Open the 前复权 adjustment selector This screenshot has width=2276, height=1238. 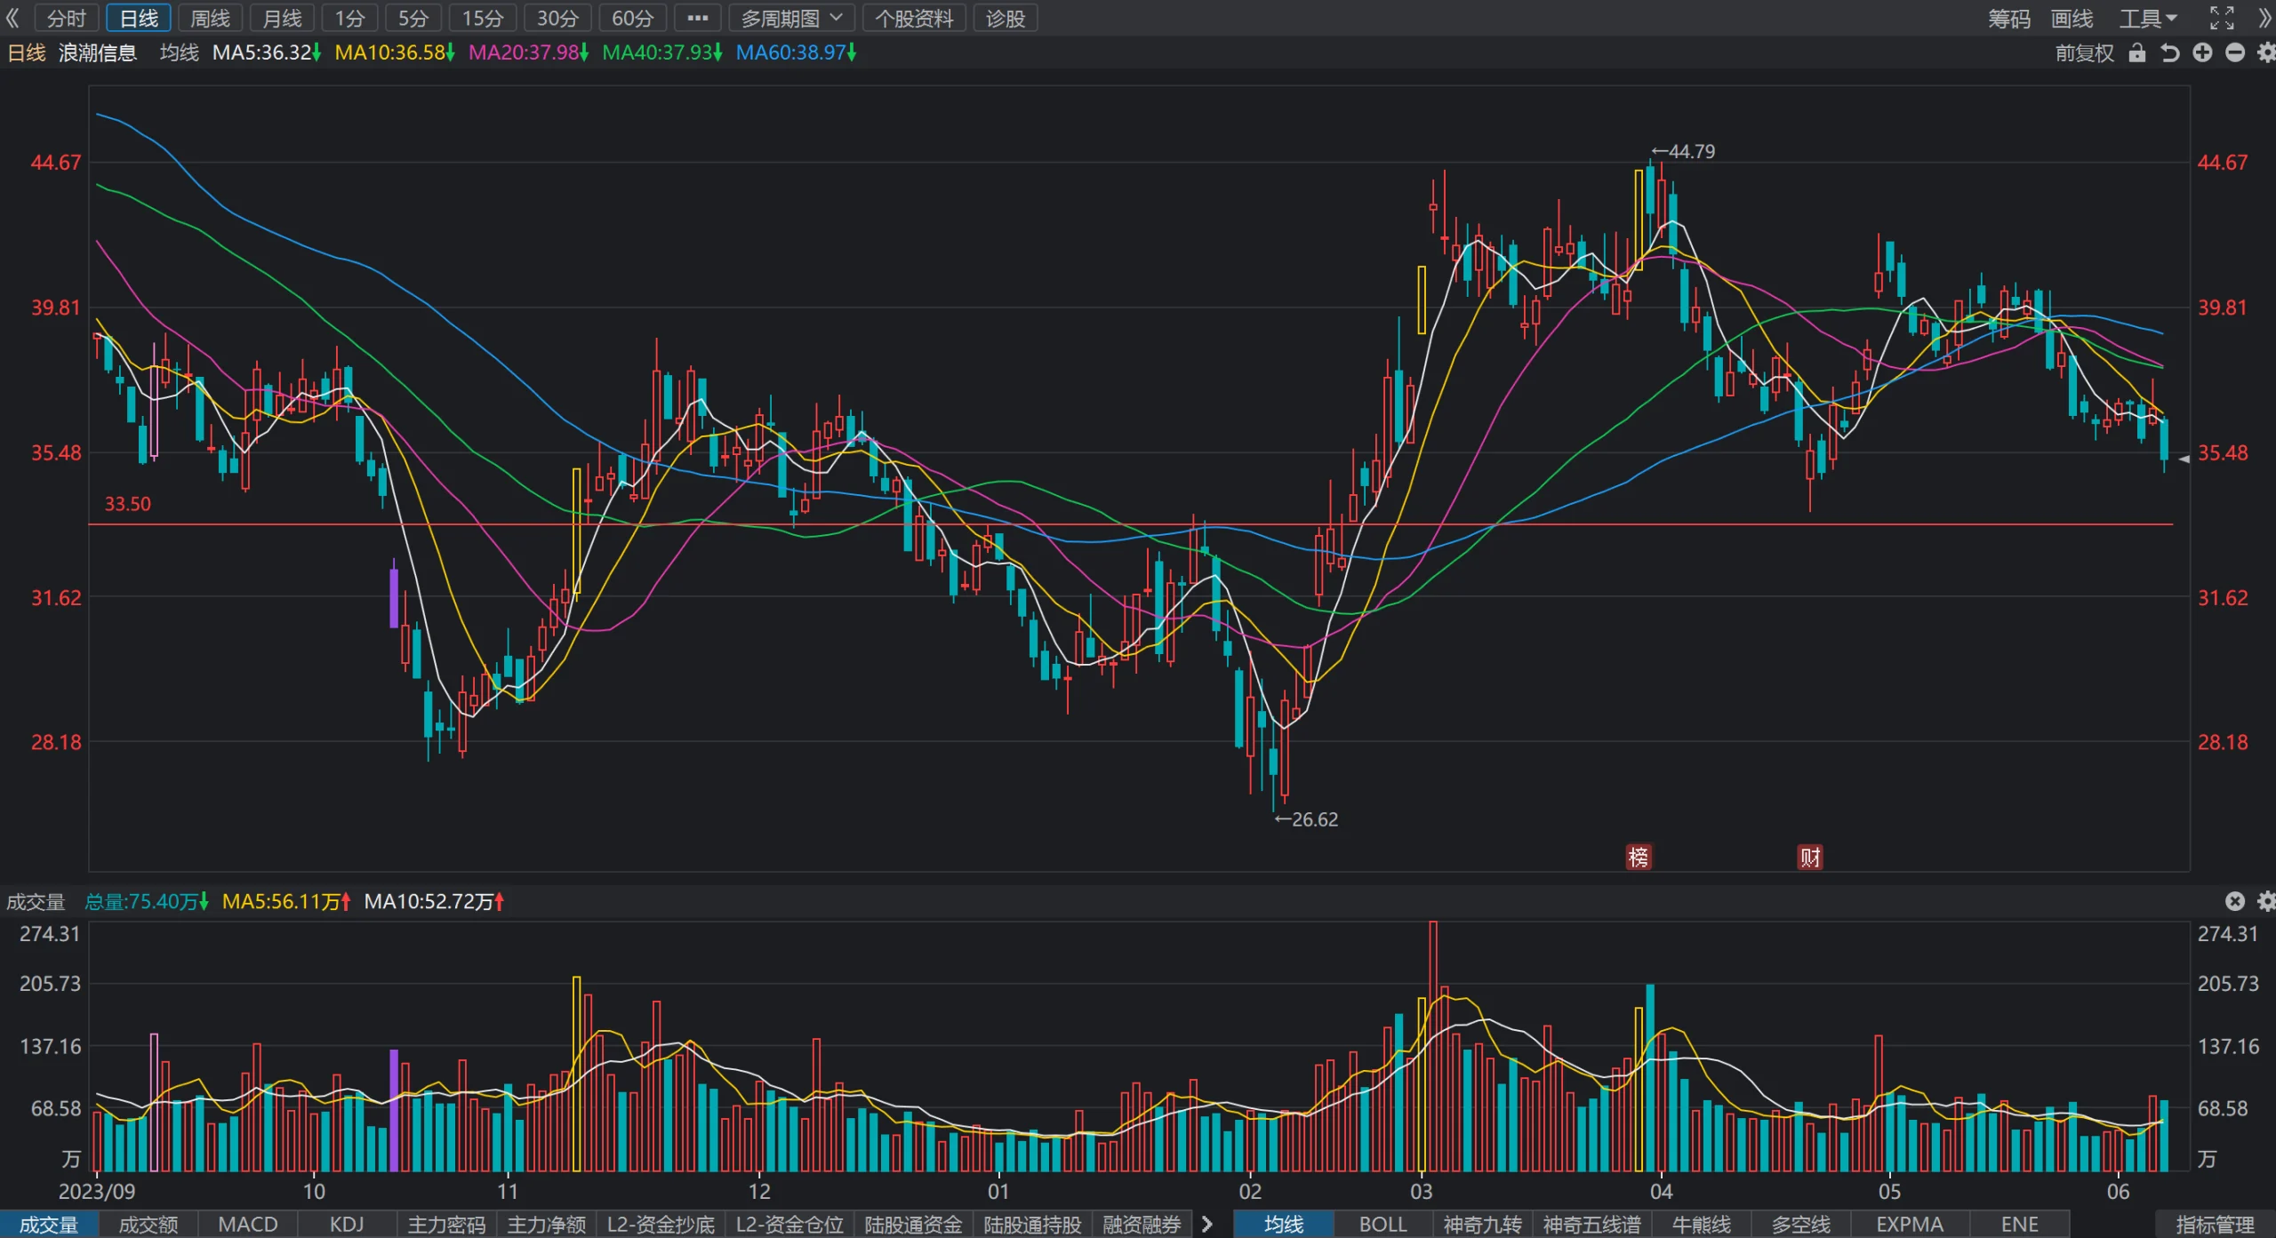(x=2084, y=53)
